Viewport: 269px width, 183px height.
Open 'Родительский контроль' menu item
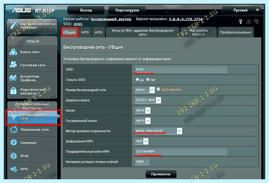(32, 91)
